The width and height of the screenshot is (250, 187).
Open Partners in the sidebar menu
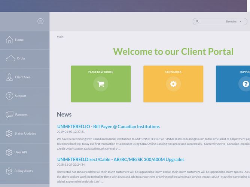point(25,115)
